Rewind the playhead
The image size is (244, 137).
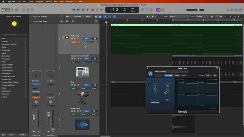74,10
